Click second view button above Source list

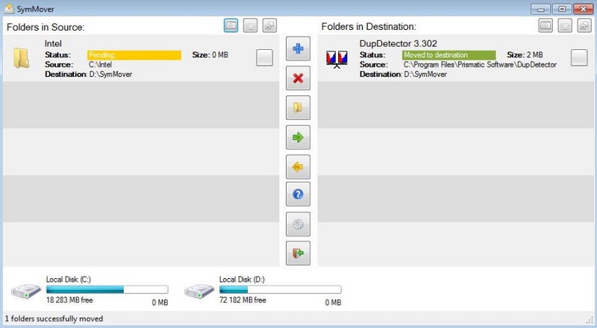(250, 26)
